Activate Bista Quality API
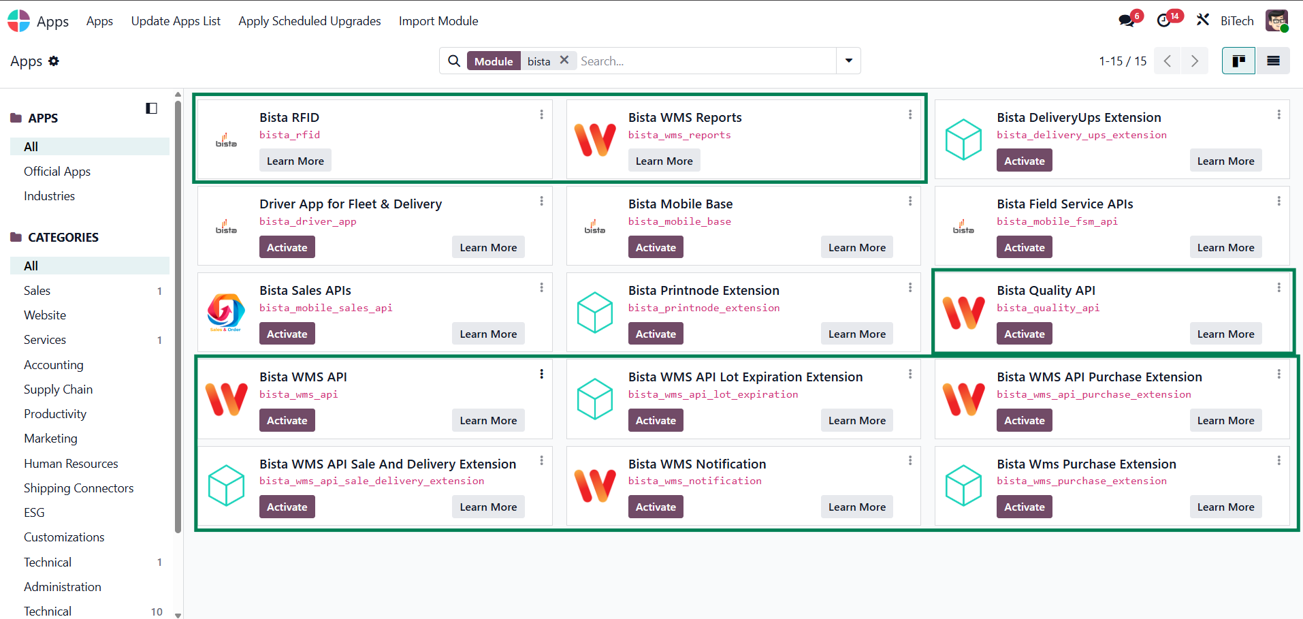The height and width of the screenshot is (619, 1303). click(1025, 334)
